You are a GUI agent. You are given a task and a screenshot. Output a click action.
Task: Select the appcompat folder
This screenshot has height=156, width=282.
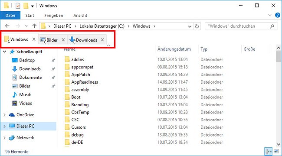(82, 67)
